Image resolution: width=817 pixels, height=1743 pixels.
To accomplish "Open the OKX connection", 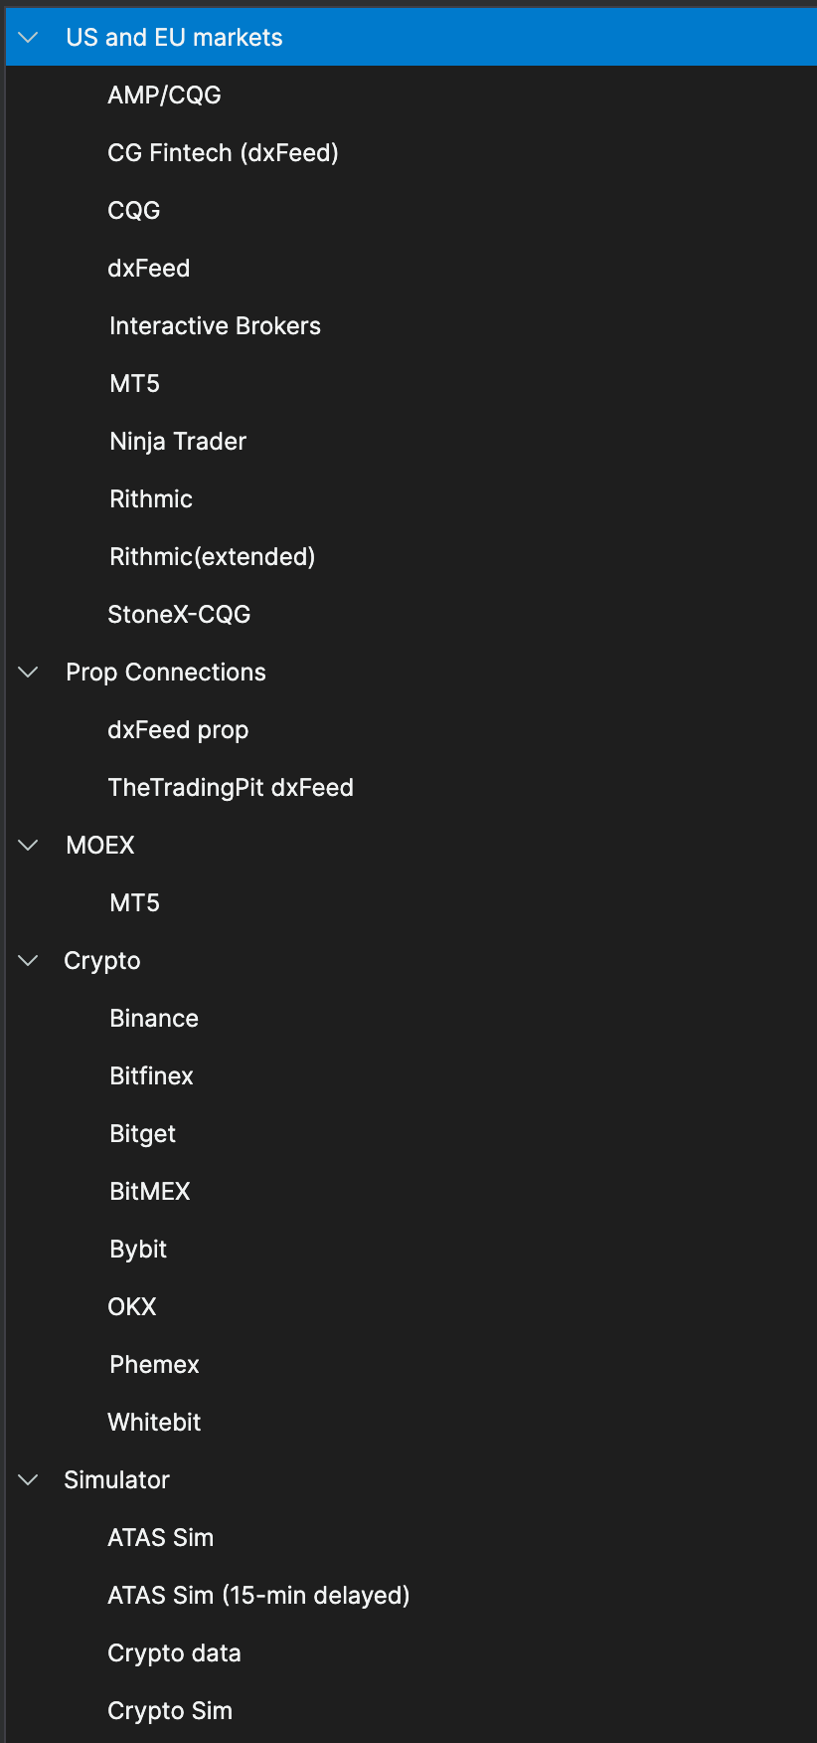I will [x=131, y=1306].
